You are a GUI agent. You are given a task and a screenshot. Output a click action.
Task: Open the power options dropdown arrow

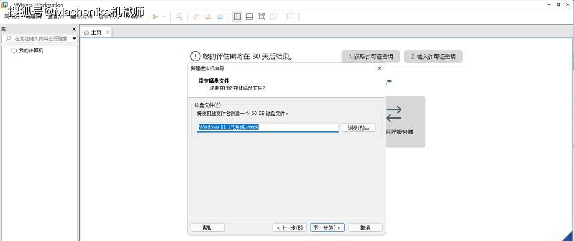pyautogui.click(x=164, y=17)
